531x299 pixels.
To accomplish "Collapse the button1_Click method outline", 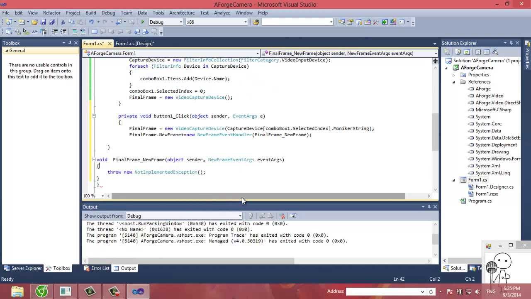I will click(94, 116).
